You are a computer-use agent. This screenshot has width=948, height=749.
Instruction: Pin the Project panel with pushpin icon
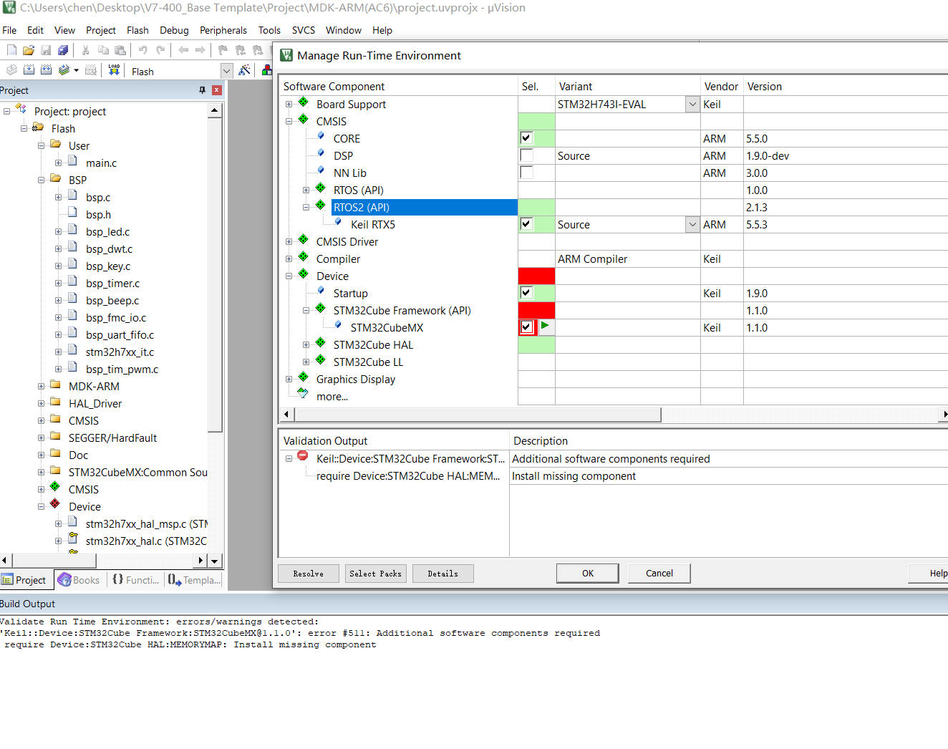pos(202,90)
